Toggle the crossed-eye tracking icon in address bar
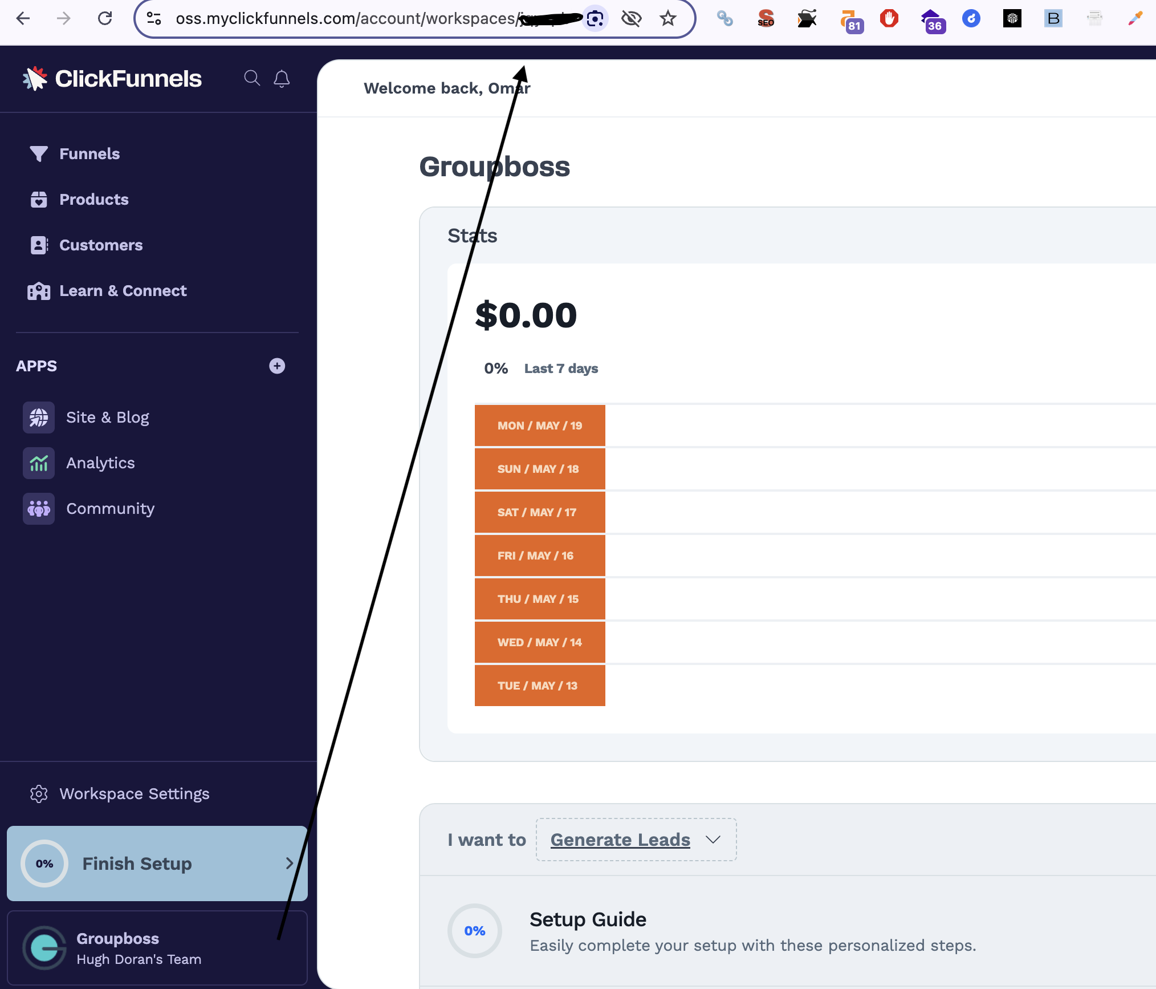Screen dimensions: 1156x989 [632, 19]
